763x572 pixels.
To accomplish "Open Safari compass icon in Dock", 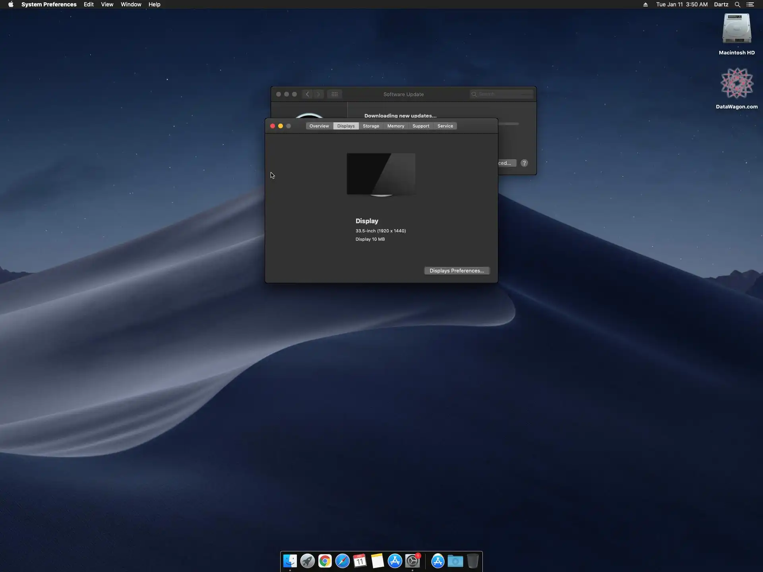I will (342, 561).
